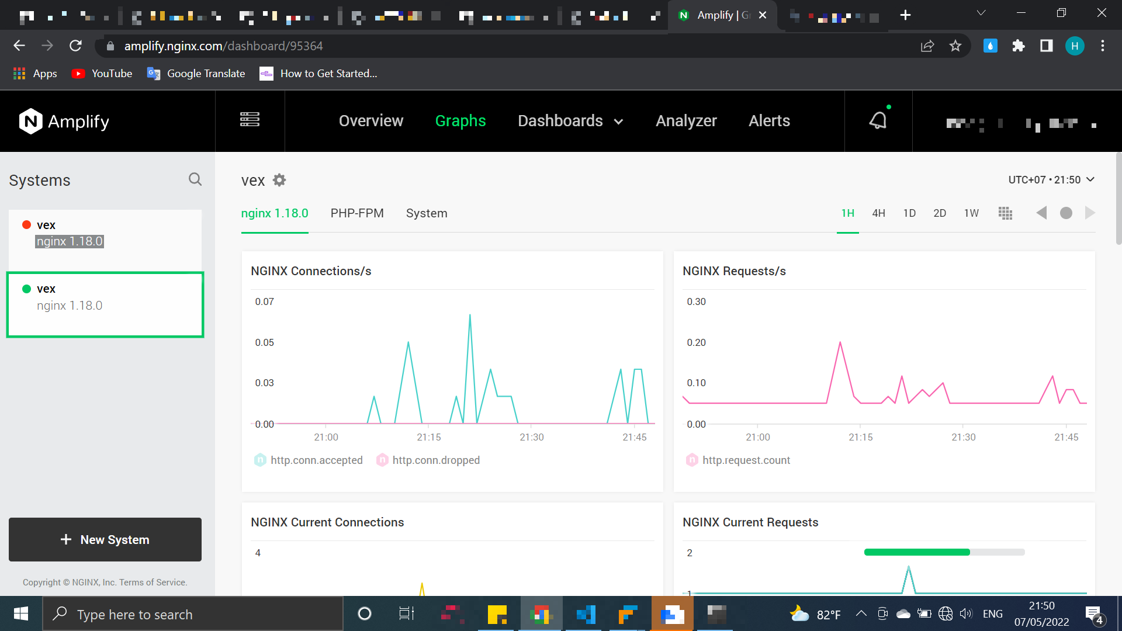Click the Amplify logo
This screenshot has width=1122, height=631.
click(x=64, y=121)
